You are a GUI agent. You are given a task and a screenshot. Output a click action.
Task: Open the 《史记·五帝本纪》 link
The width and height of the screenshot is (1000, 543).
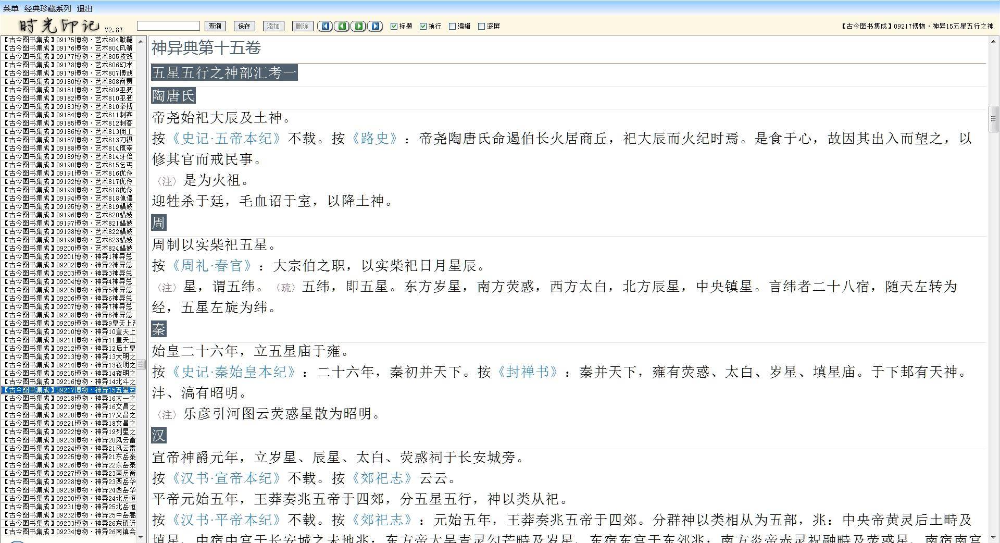[226, 139]
